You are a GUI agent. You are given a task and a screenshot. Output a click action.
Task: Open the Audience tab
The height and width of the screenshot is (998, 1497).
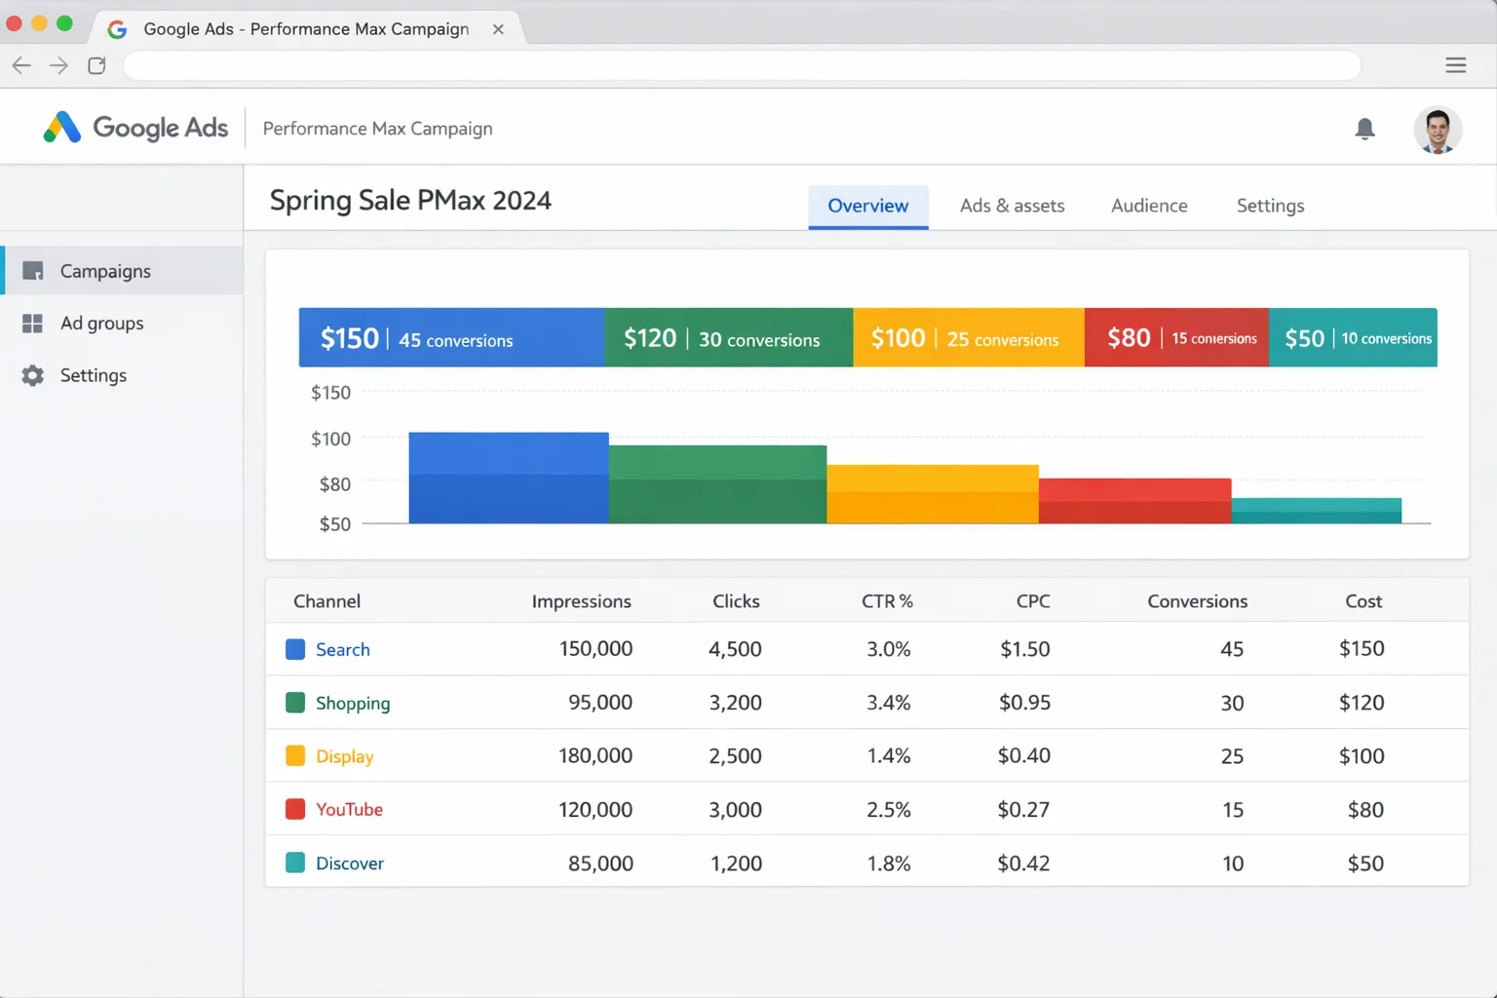1149,206
